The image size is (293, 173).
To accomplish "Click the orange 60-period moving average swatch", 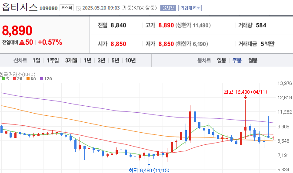I will [x=28, y=78].
